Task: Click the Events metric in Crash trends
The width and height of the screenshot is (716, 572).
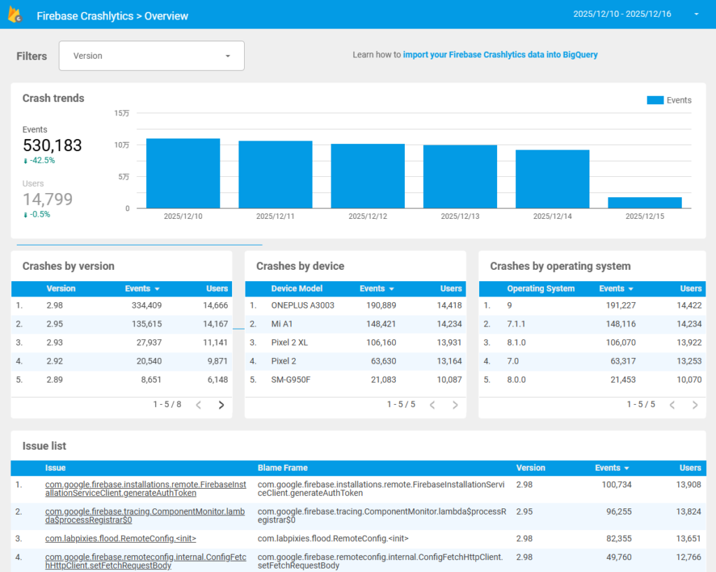Action: [52, 145]
